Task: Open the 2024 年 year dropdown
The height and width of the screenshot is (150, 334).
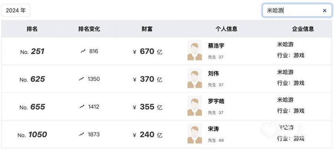Action: pos(16,10)
